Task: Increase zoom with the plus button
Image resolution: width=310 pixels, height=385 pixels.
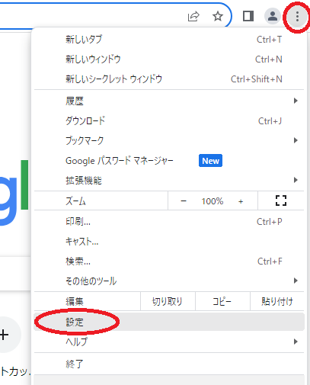Action: [241, 201]
